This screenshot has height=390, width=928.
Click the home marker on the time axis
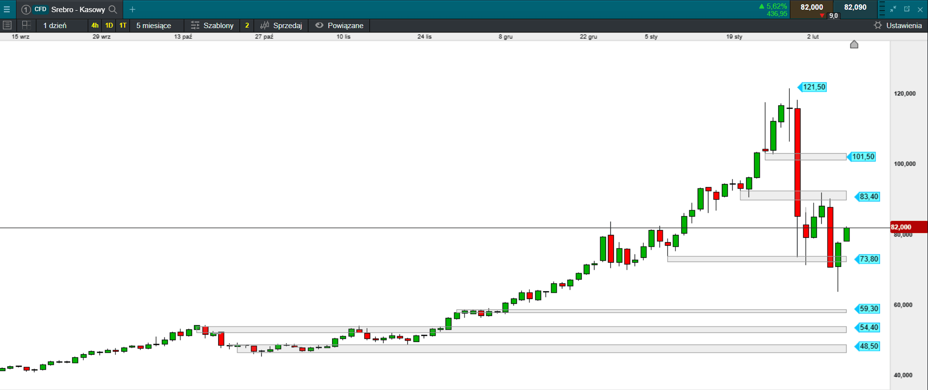[x=854, y=45]
